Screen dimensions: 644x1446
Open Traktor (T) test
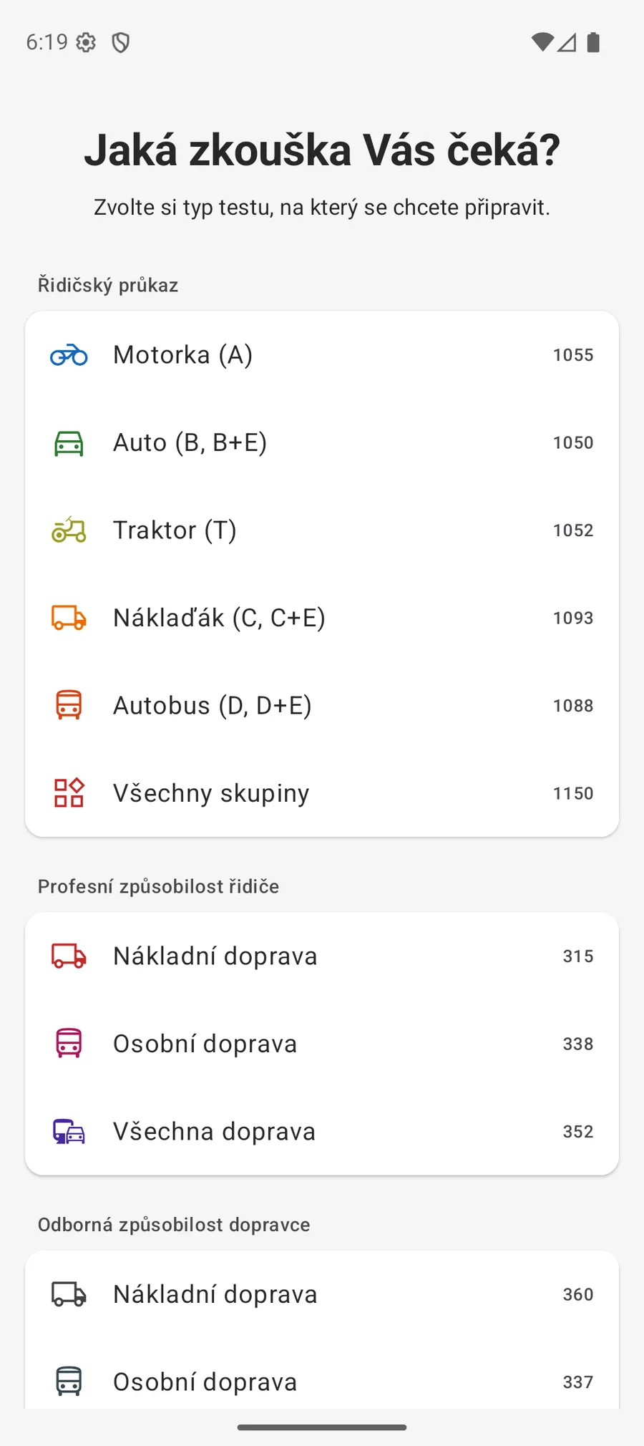(x=322, y=530)
